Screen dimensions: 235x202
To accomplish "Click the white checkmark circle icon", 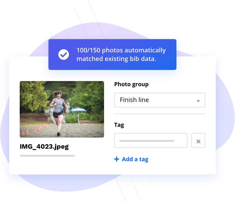I will click(x=64, y=54).
